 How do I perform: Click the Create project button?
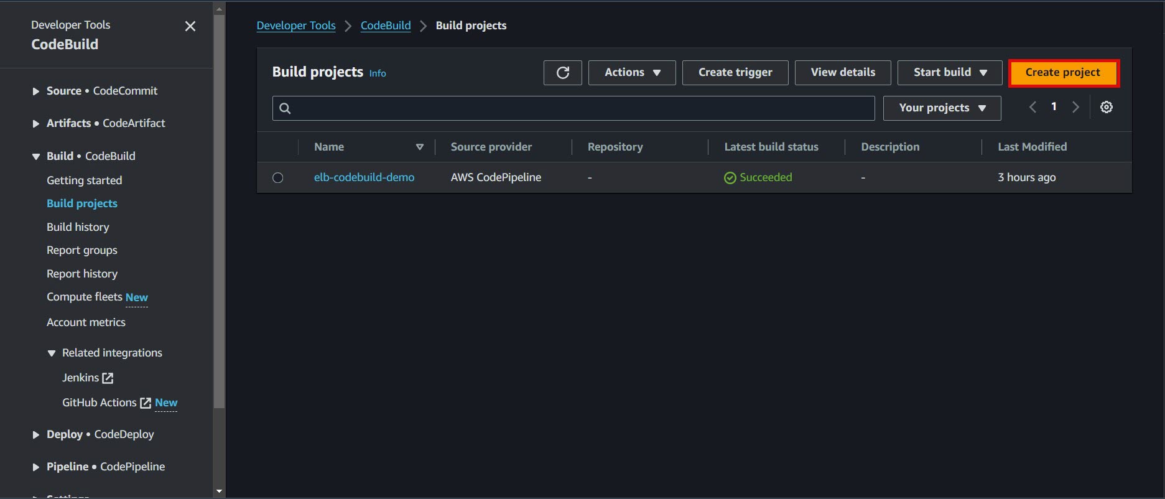click(1063, 73)
